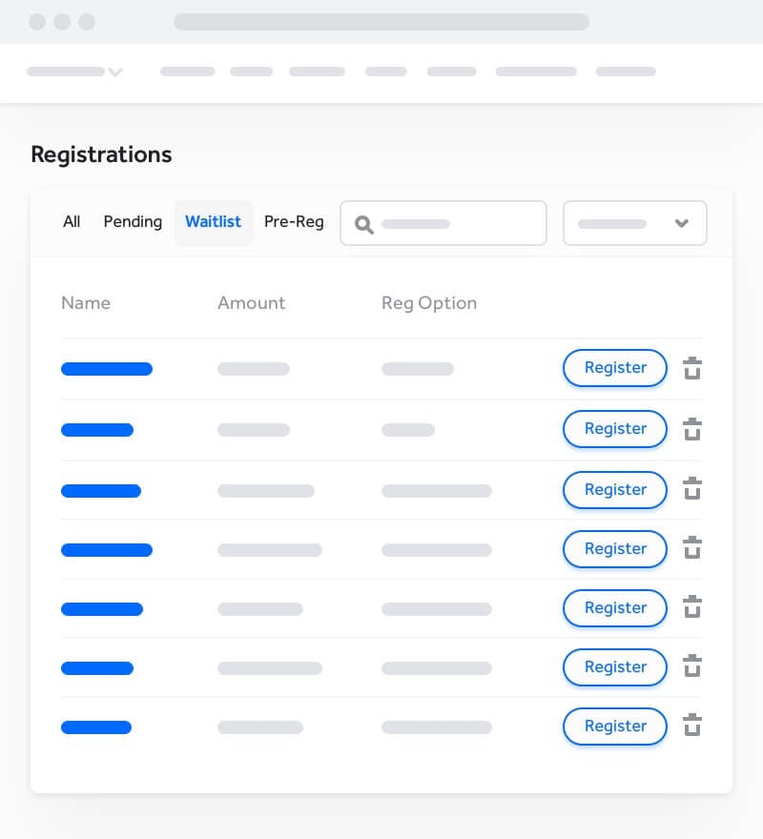Viewport: 763px width, 839px height.
Task: Click the chevron on the filter combo box
Action: pos(682,223)
